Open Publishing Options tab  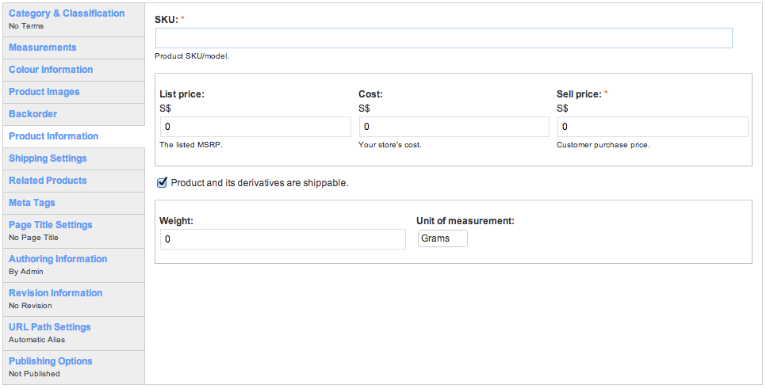pos(73,367)
